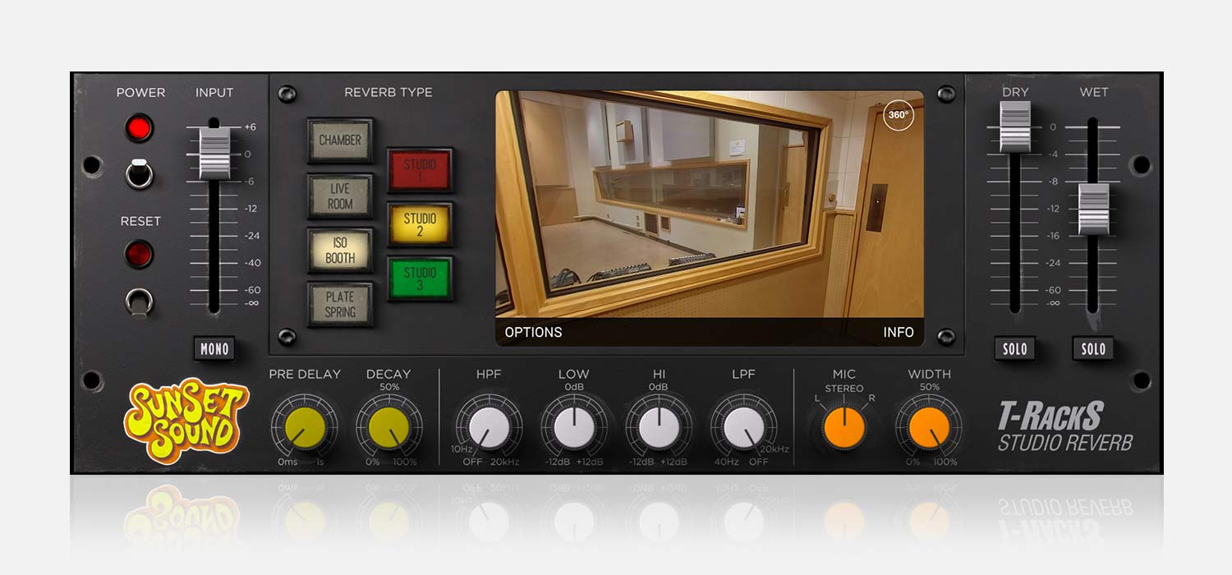Click the LOW EQ knob
Screen dimensions: 1232x575
click(573, 428)
